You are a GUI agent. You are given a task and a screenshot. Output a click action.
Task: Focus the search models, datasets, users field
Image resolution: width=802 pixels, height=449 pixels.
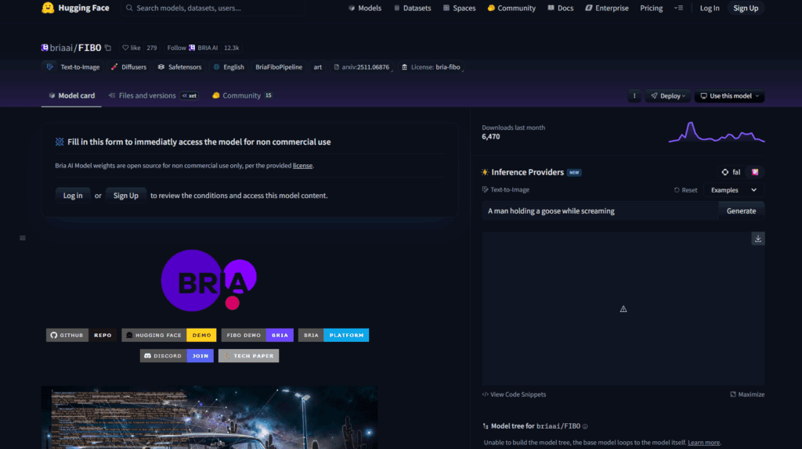click(213, 8)
